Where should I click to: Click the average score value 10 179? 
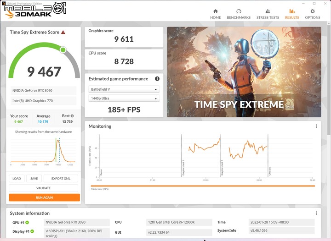point(43,121)
